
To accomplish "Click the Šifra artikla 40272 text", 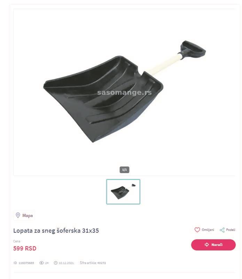I will 93,263.
